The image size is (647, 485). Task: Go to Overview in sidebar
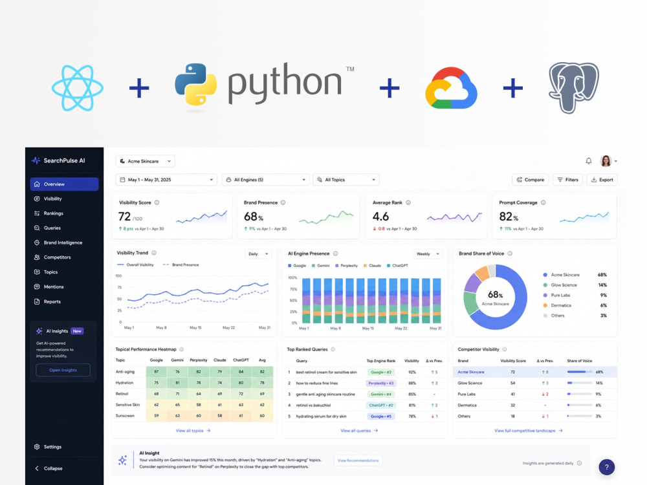point(64,184)
